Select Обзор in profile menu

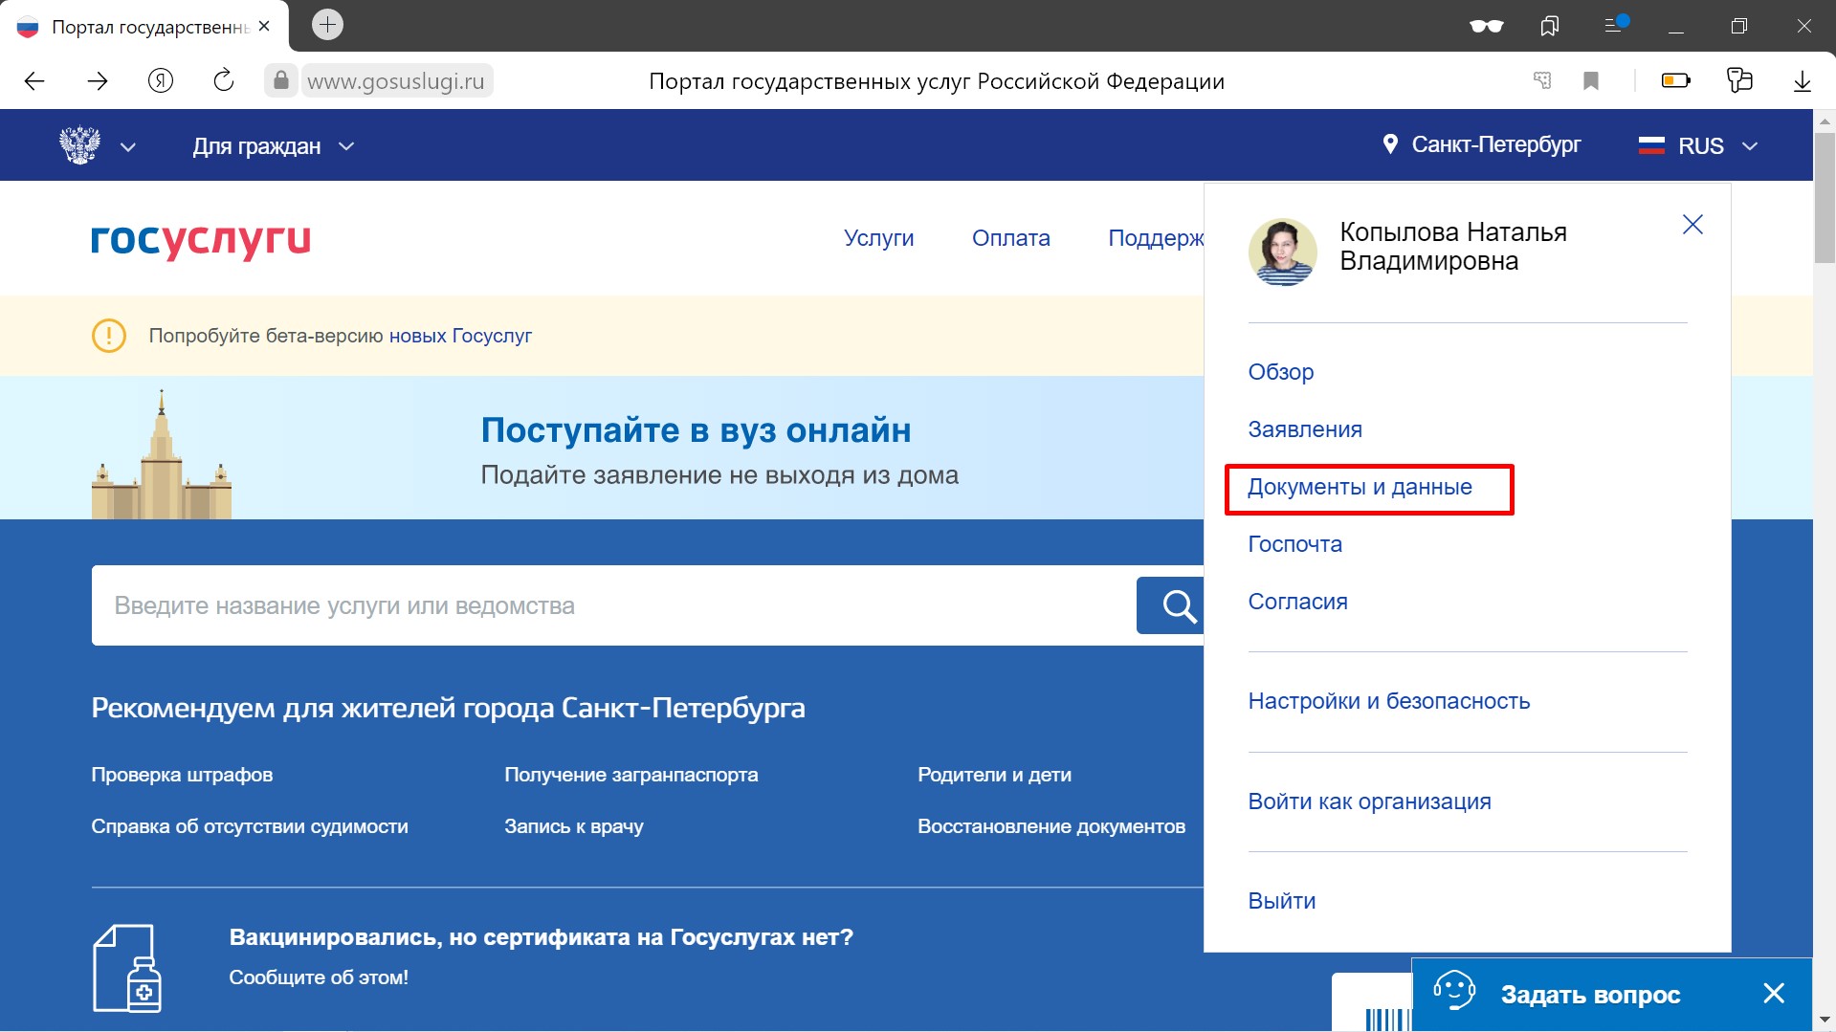(1280, 372)
